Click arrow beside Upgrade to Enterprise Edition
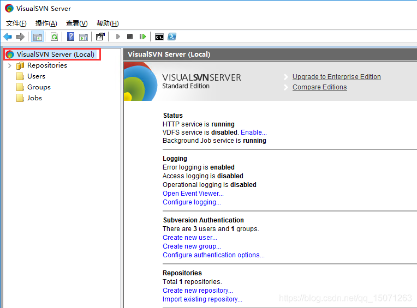 click(286, 77)
